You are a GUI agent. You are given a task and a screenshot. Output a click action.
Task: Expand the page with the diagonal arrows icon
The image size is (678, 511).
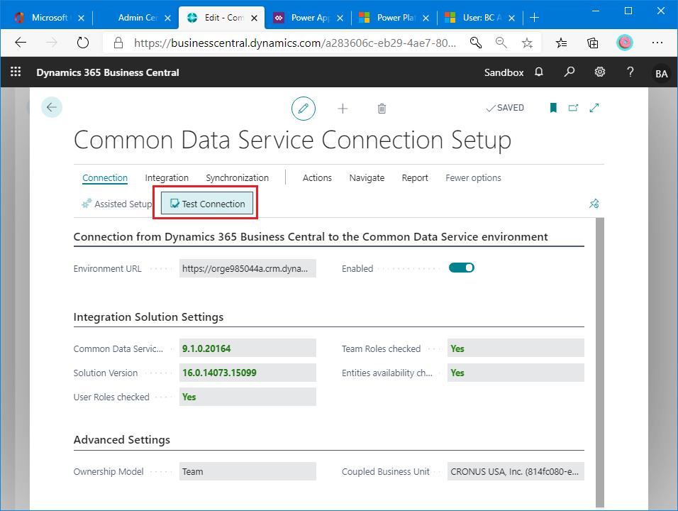[594, 108]
